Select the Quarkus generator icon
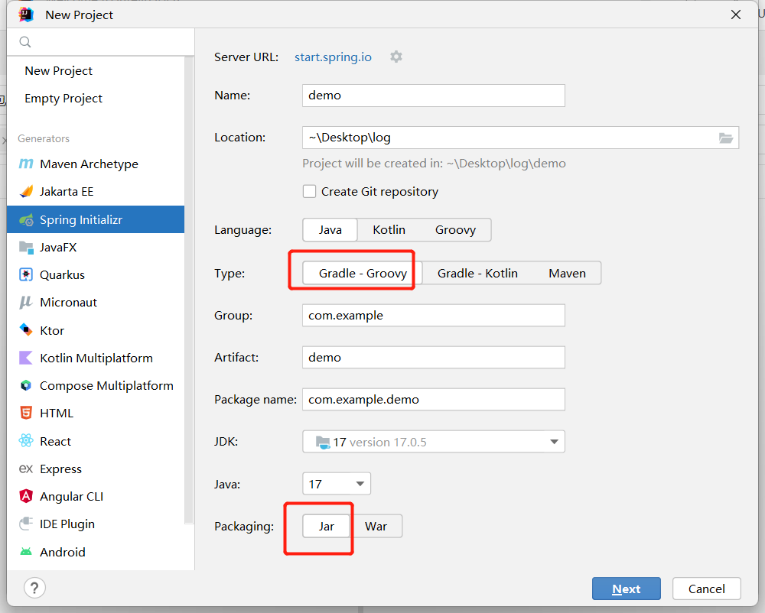Image resolution: width=765 pixels, height=613 pixels. click(x=26, y=275)
